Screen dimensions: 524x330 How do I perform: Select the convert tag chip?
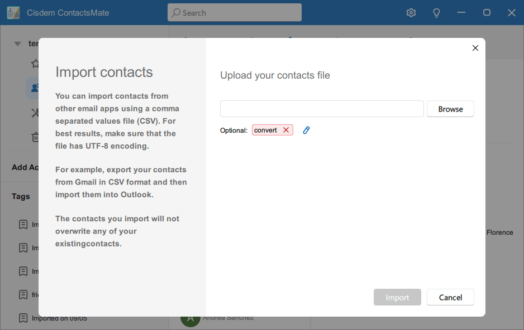(x=266, y=130)
